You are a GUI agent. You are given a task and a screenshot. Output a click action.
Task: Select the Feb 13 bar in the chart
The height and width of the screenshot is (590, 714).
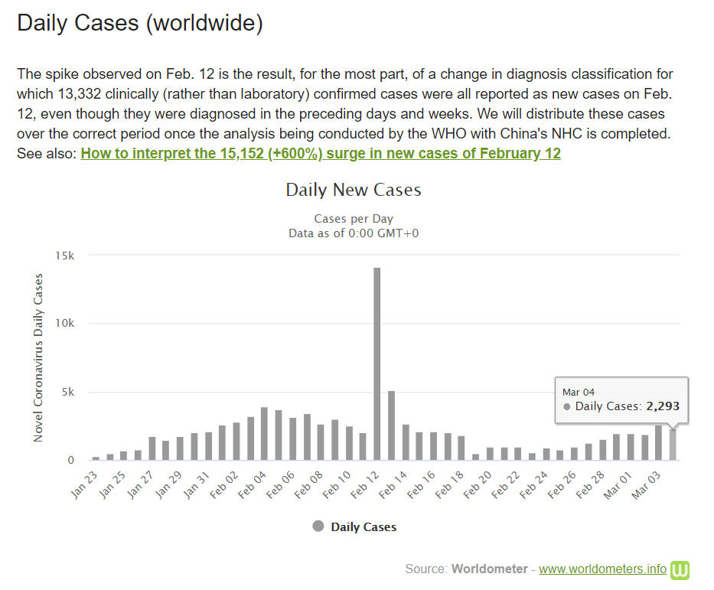pyautogui.click(x=391, y=425)
